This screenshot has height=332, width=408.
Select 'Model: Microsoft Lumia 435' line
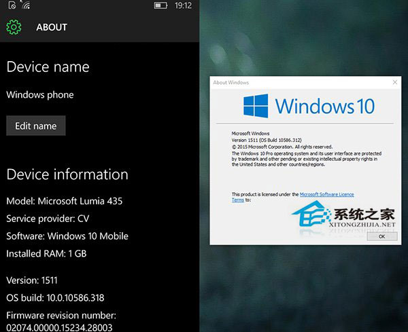(x=65, y=201)
